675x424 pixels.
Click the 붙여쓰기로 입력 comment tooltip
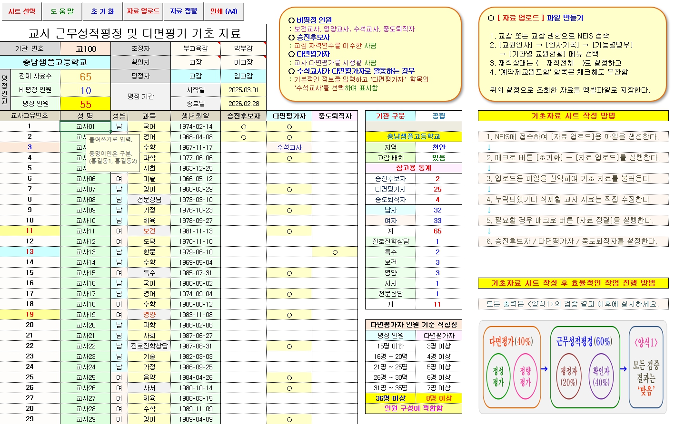pyautogui.click(x=113, y=153)
